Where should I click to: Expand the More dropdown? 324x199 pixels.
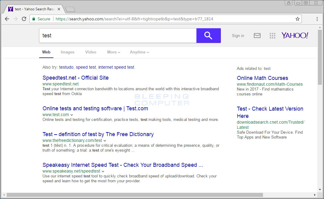[114, 52]
